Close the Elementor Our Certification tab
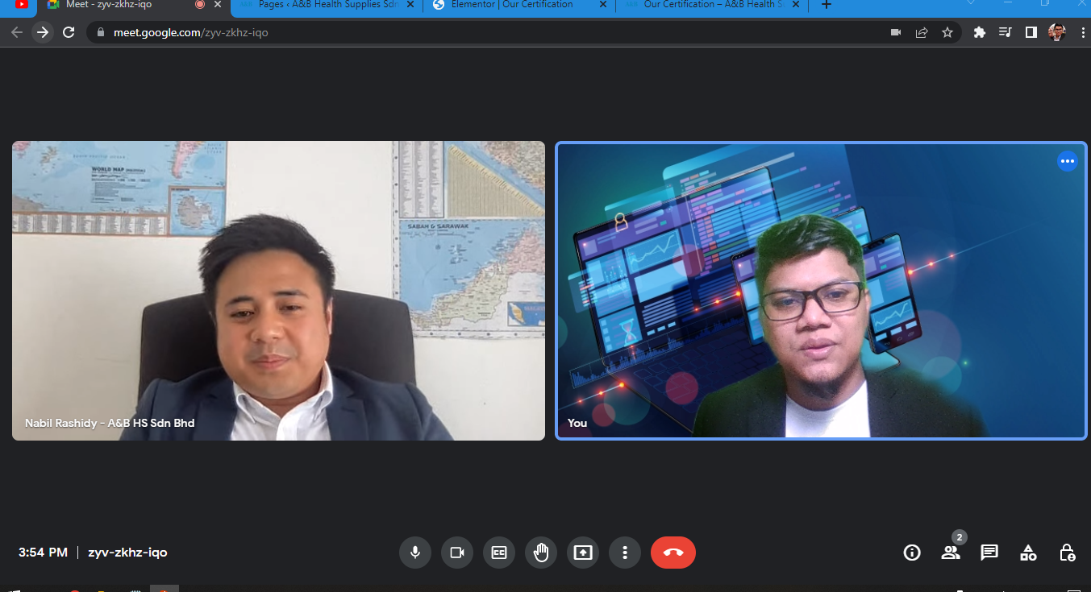1091x592 pixels. point(603,5)
